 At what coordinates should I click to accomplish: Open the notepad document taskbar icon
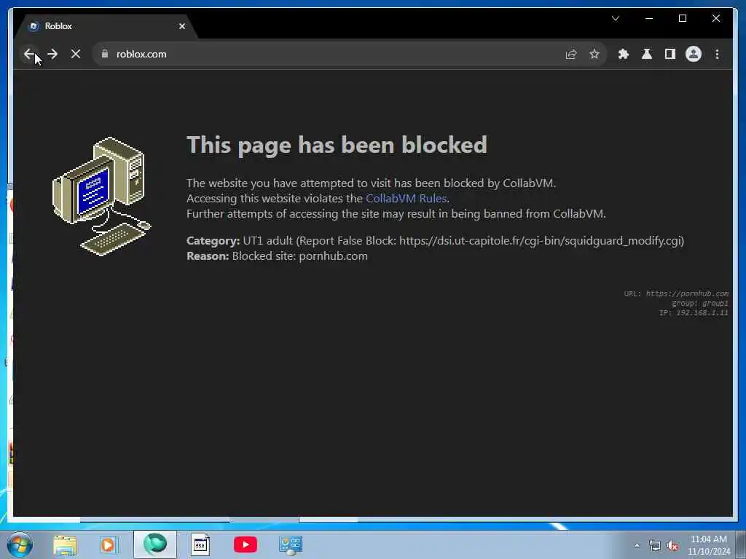(x=200, y=544)
